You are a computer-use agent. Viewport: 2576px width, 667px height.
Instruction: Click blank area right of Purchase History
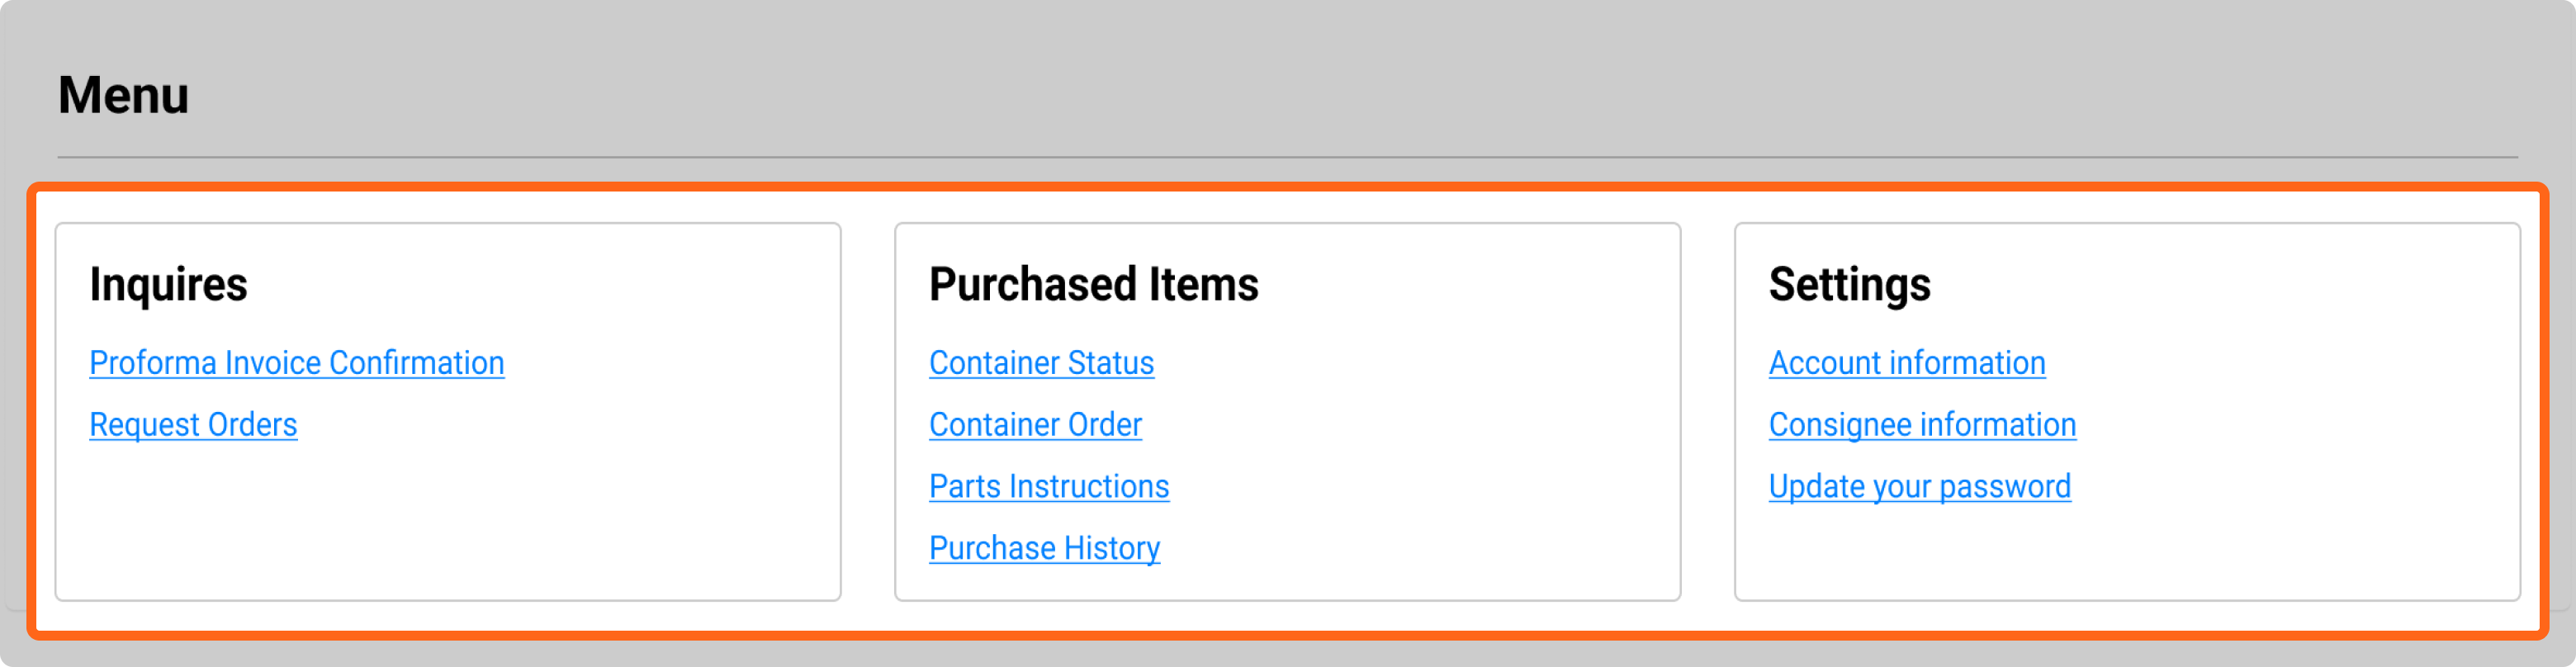pyautogui.click(x=1420, y=548)
